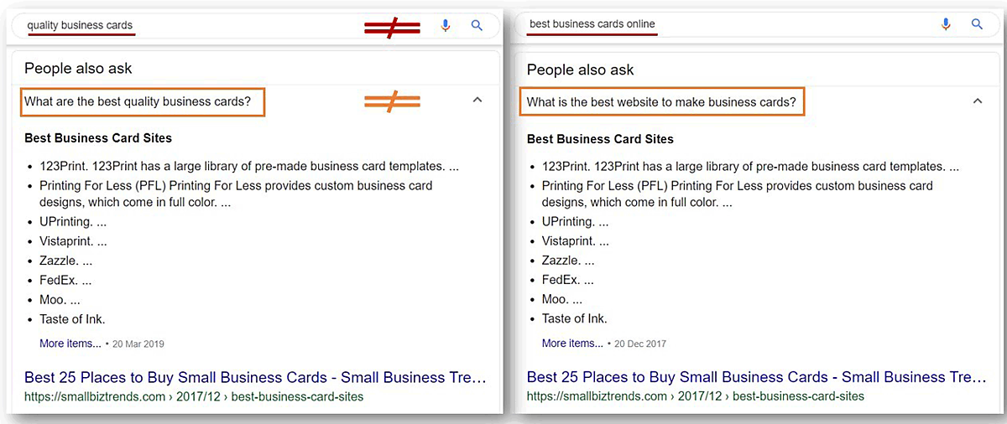
Task: Collapse "best quality business cards" question chevron
Action: coord(477,100)
